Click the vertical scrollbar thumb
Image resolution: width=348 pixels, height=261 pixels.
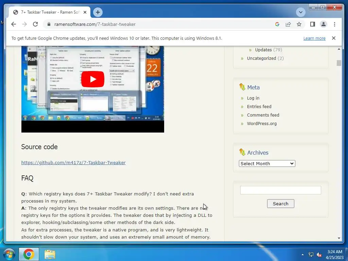(x=339, y=63)
